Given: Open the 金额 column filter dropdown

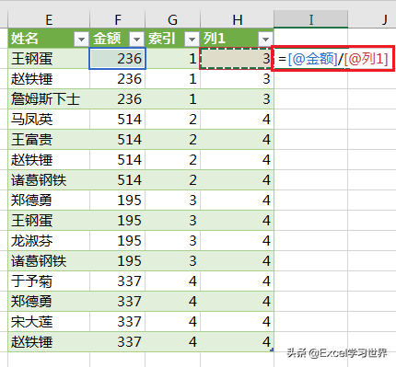Looking at the screenshot, I should (136, 39).
